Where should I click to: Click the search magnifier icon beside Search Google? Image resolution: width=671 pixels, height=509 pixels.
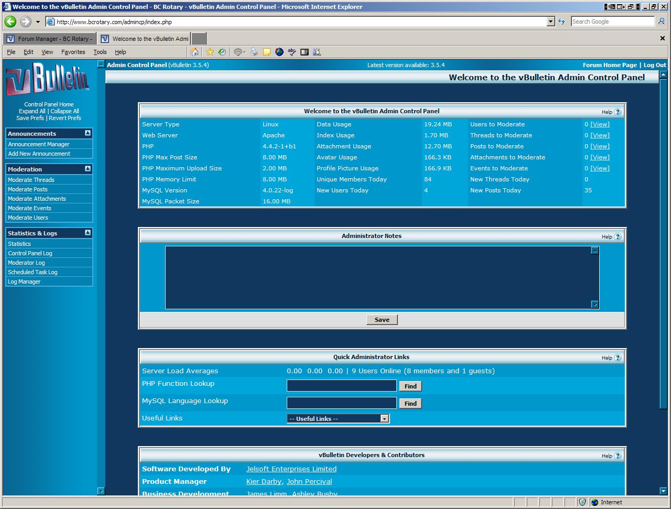pos(662,21)
